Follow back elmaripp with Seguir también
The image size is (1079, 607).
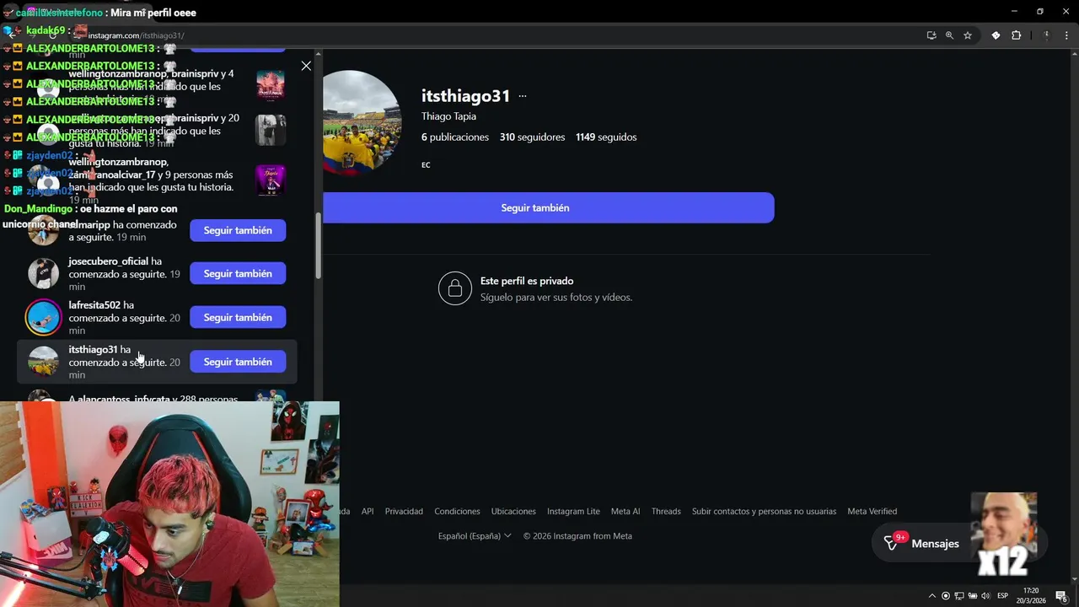[238, 230]
